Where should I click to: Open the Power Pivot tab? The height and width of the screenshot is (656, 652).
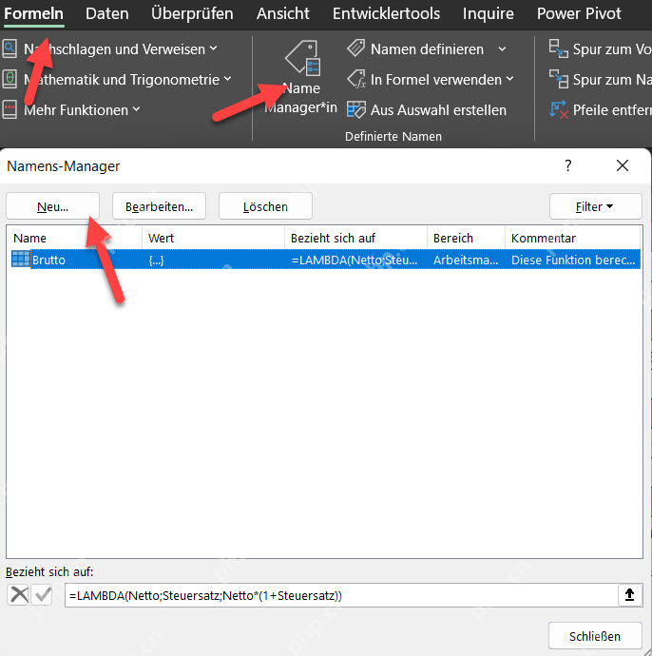coord(579,14)
